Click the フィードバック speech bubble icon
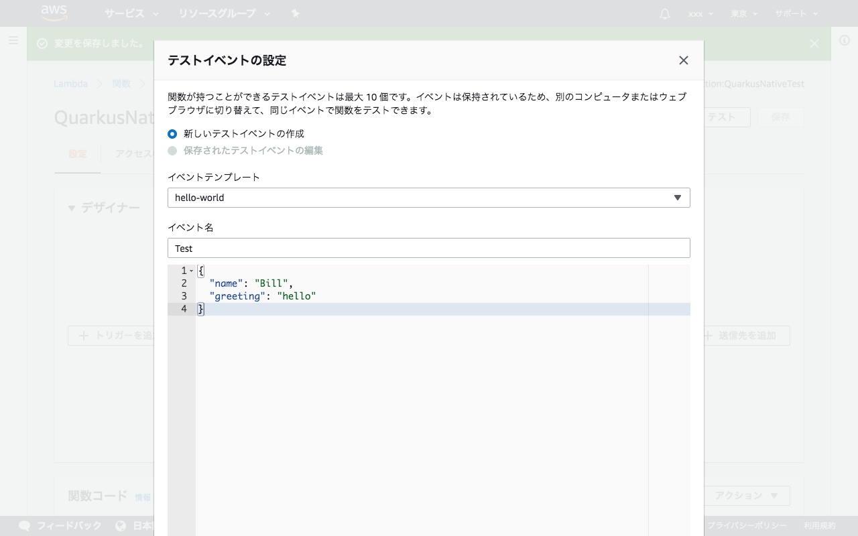The height and width of the screenshot is (536, 858). 25,526
